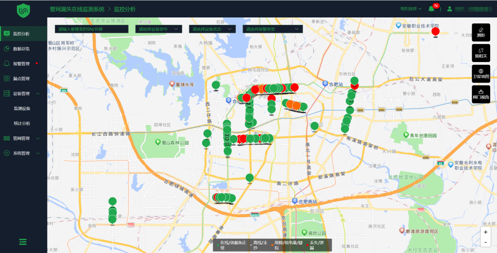Click the green shield logo
The image size is (497, 253).
[23, 11]
